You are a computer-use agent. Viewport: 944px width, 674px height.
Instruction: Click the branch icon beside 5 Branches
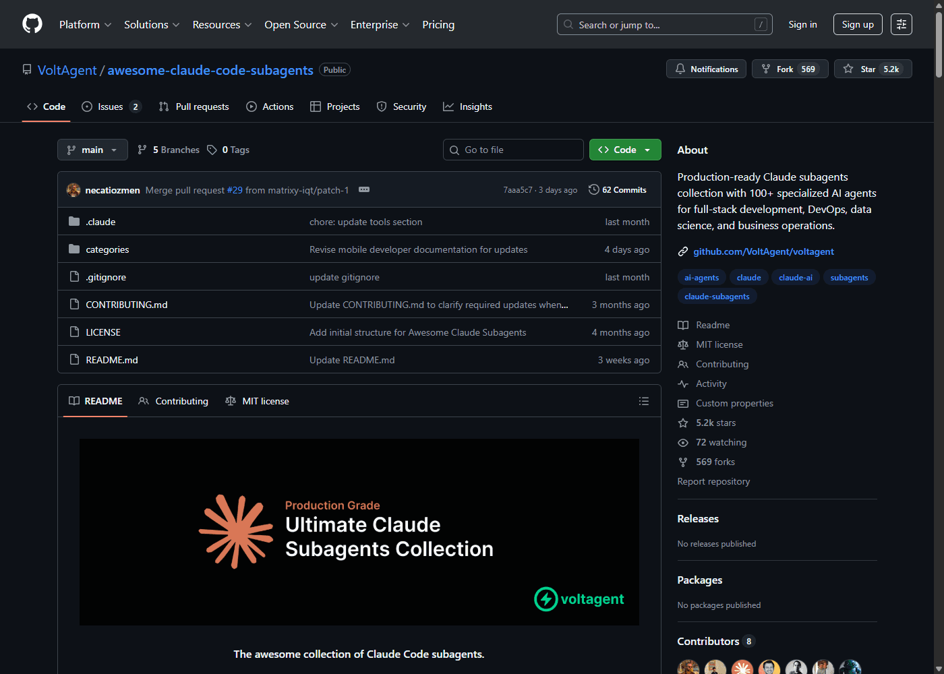(142, 150)
